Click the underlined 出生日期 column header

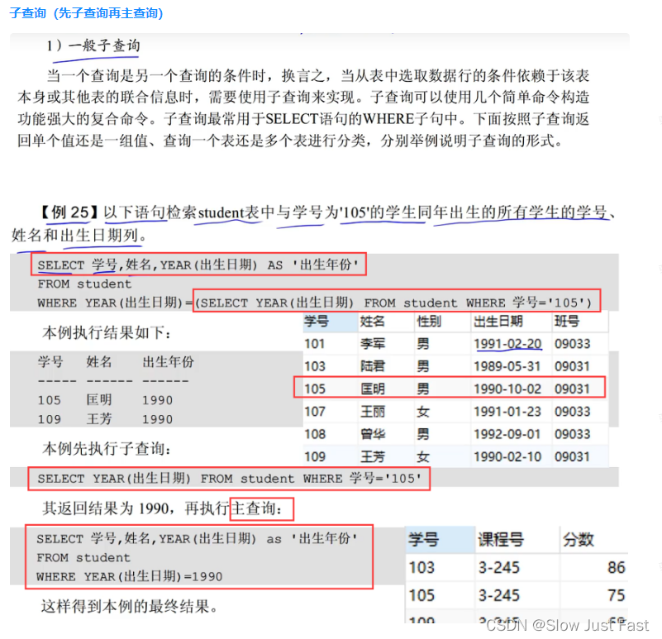[x=496, y=322]
